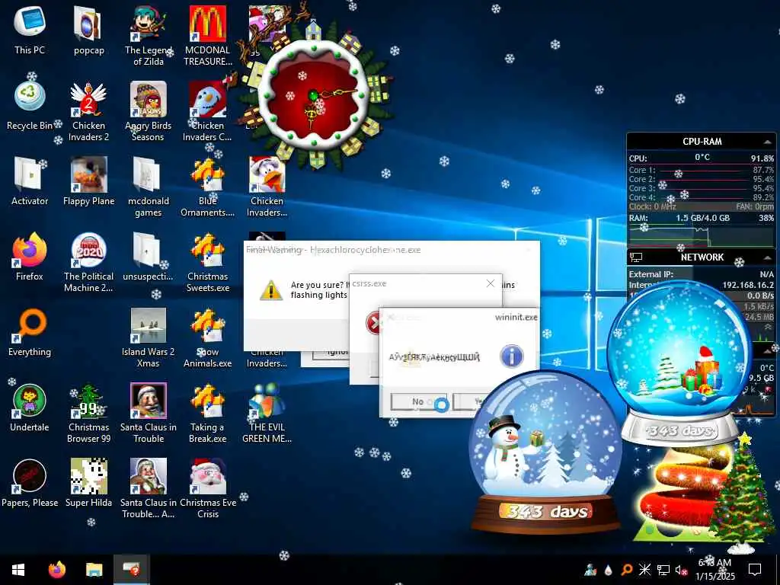
Task: Click the Christmas wreath clock widget
Action: point(315,95)
